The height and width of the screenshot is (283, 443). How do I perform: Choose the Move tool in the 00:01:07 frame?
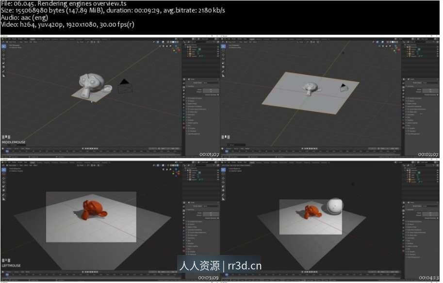(x=4, y=55)
